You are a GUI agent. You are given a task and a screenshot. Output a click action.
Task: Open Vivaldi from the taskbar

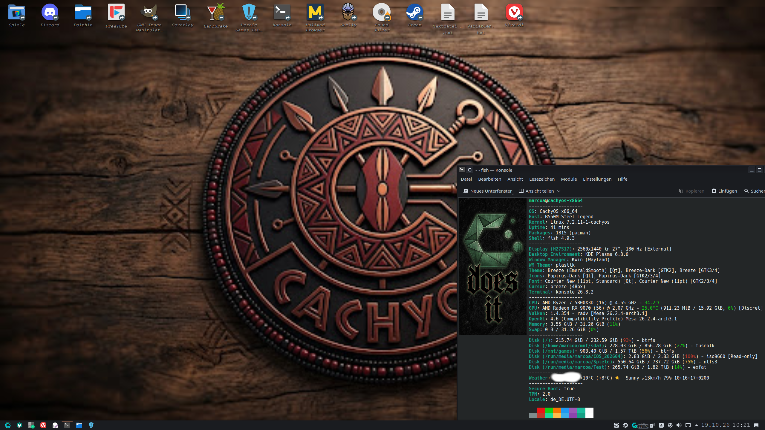43,425
